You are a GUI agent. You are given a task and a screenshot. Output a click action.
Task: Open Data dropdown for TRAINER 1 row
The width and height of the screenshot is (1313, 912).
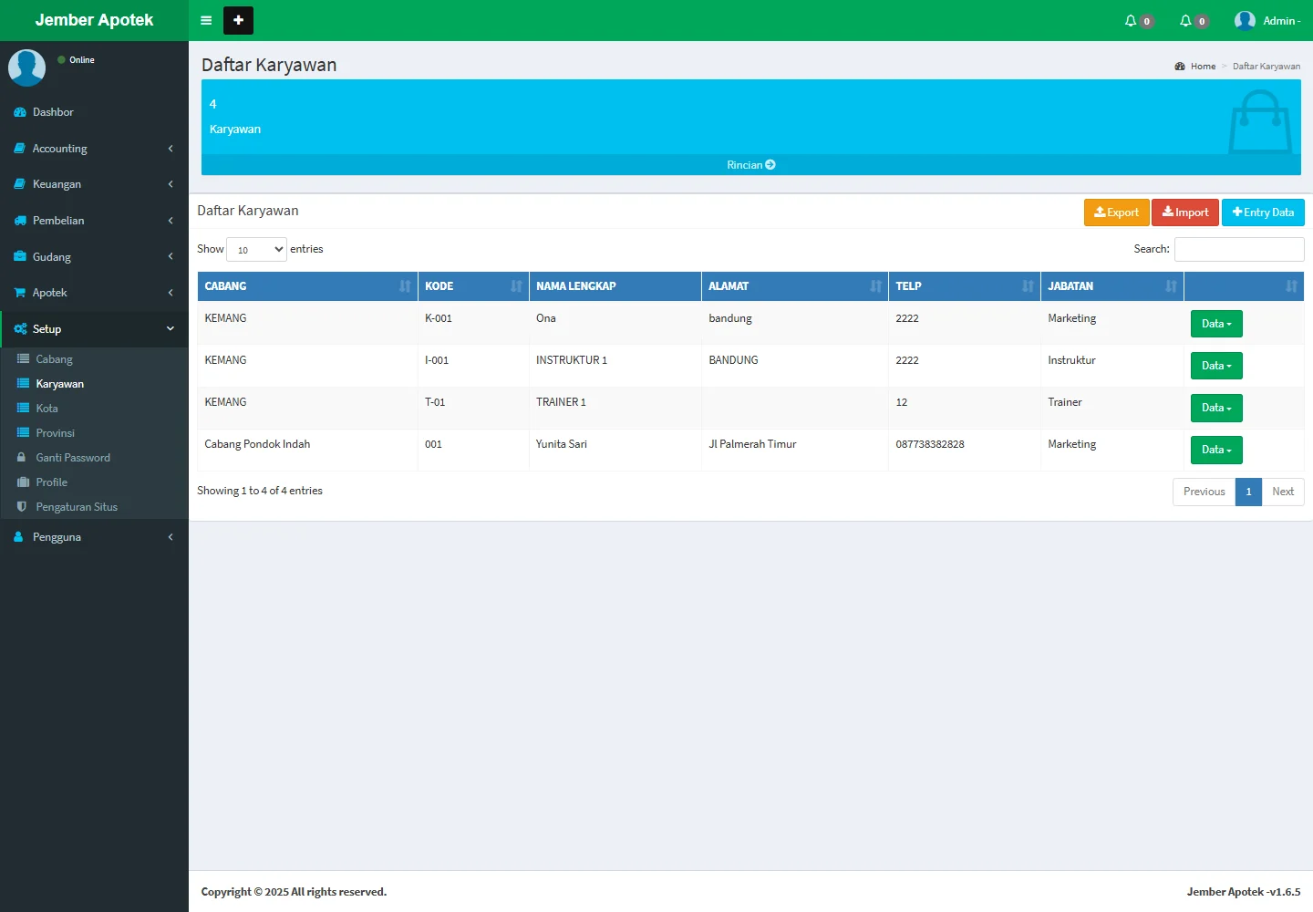(x=1215, y=408)
